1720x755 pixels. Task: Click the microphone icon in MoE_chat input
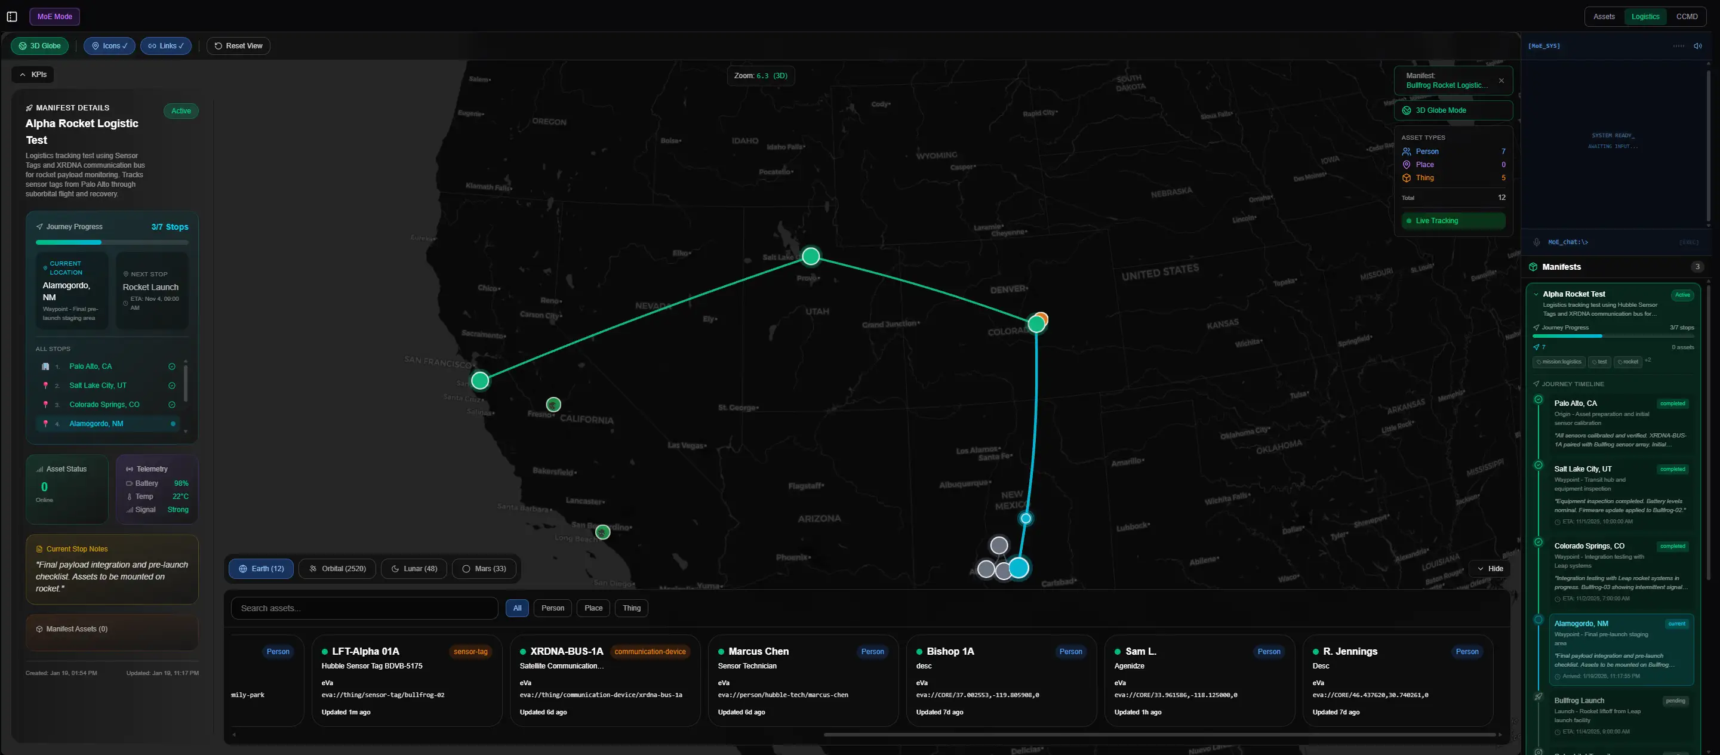click(x=1537, y=242)
